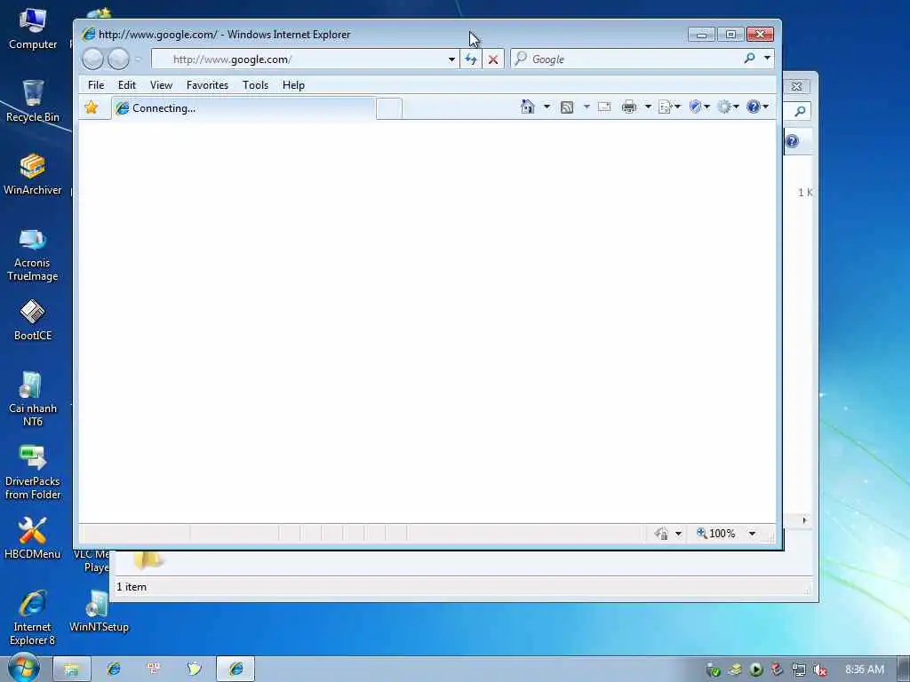Open the Edit menu
Image resolution: width=910 pixels, height=682 pixels.
[126, 85]
